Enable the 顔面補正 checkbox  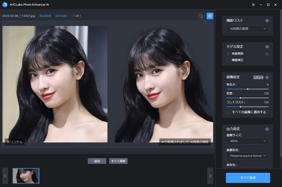click(x=228, y=60)
